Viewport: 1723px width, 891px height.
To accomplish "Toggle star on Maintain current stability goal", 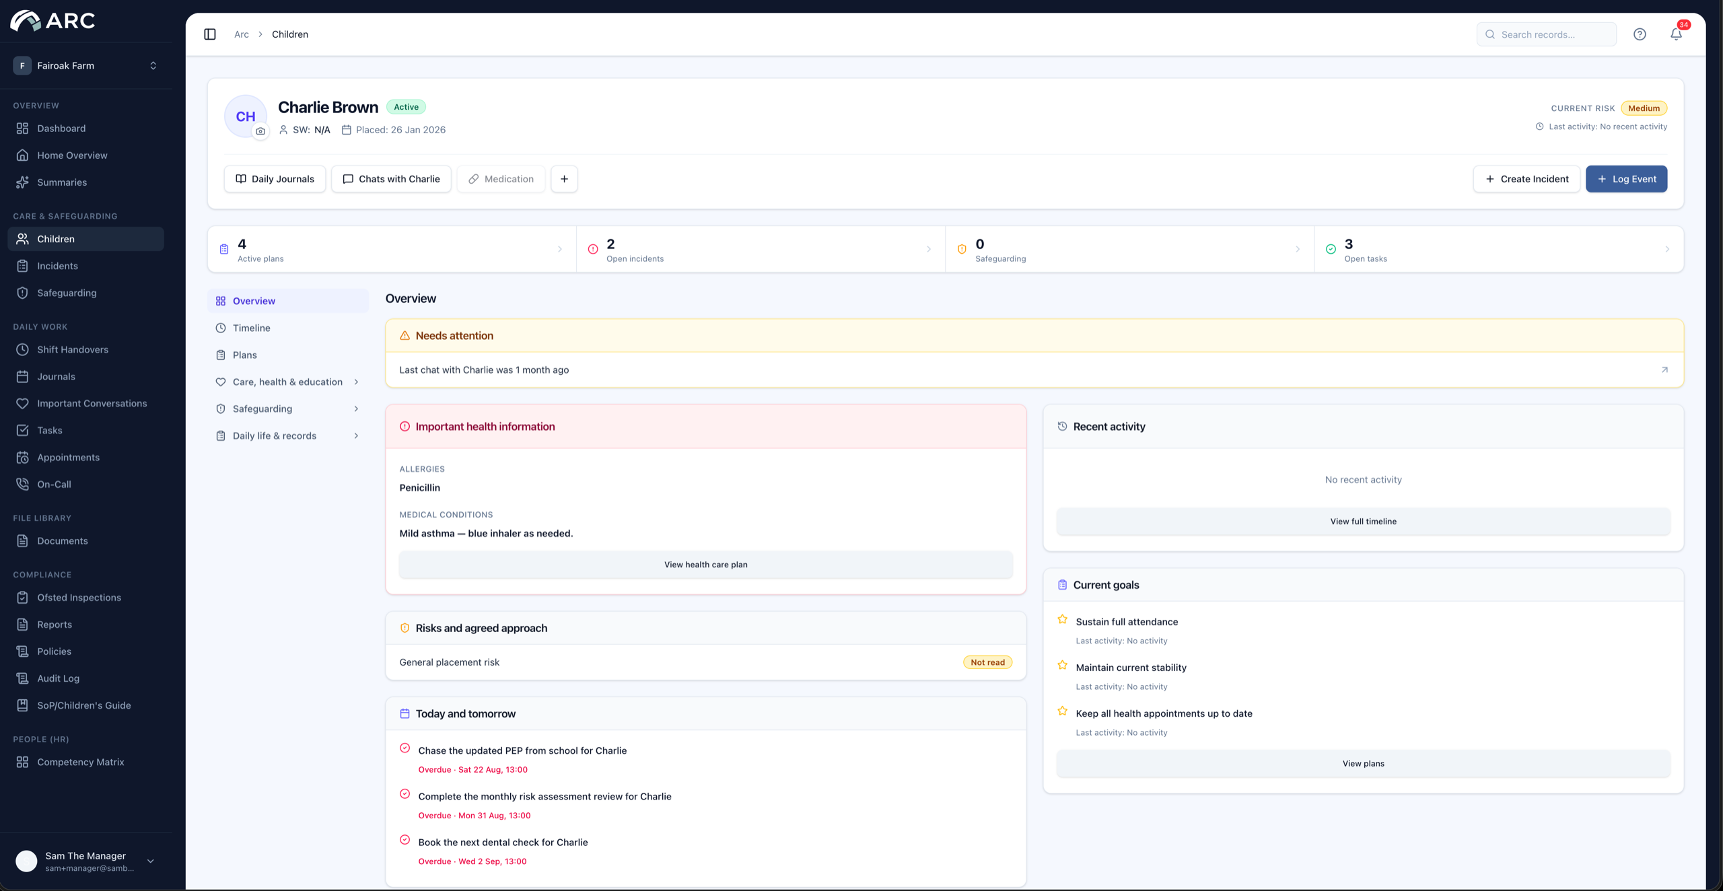I will (1062, 665).
